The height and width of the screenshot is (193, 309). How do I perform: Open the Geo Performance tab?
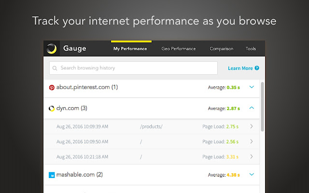tap(179, 49)
